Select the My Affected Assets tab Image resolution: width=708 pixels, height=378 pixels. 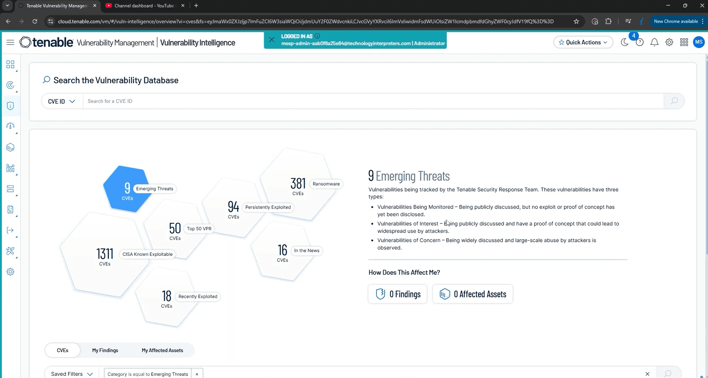(162, 350)
